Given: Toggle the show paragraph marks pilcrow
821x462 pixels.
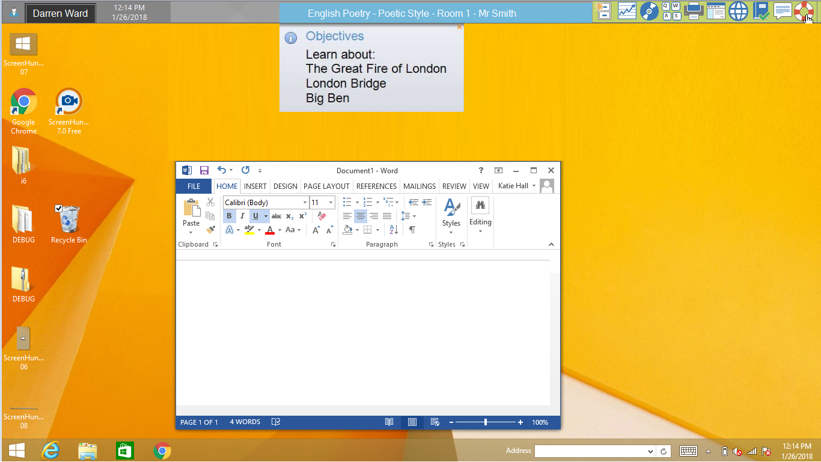Looking at the screenshot, I should [x=412, y=230].
